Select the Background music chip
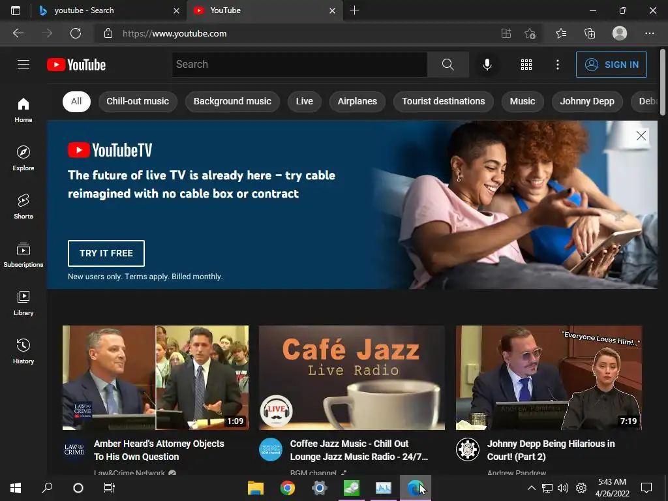Viewport: 668px width, 501px height. point(233,101)
